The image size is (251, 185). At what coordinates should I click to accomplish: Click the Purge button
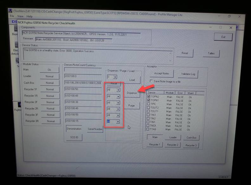coord(132,105)
